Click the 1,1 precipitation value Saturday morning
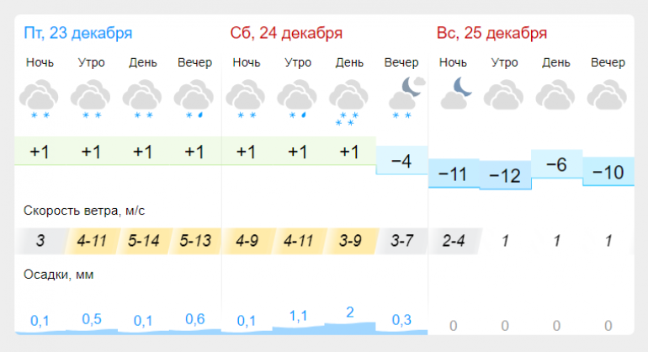Viewport: 648px width, 352px height. tap(299, 317)
